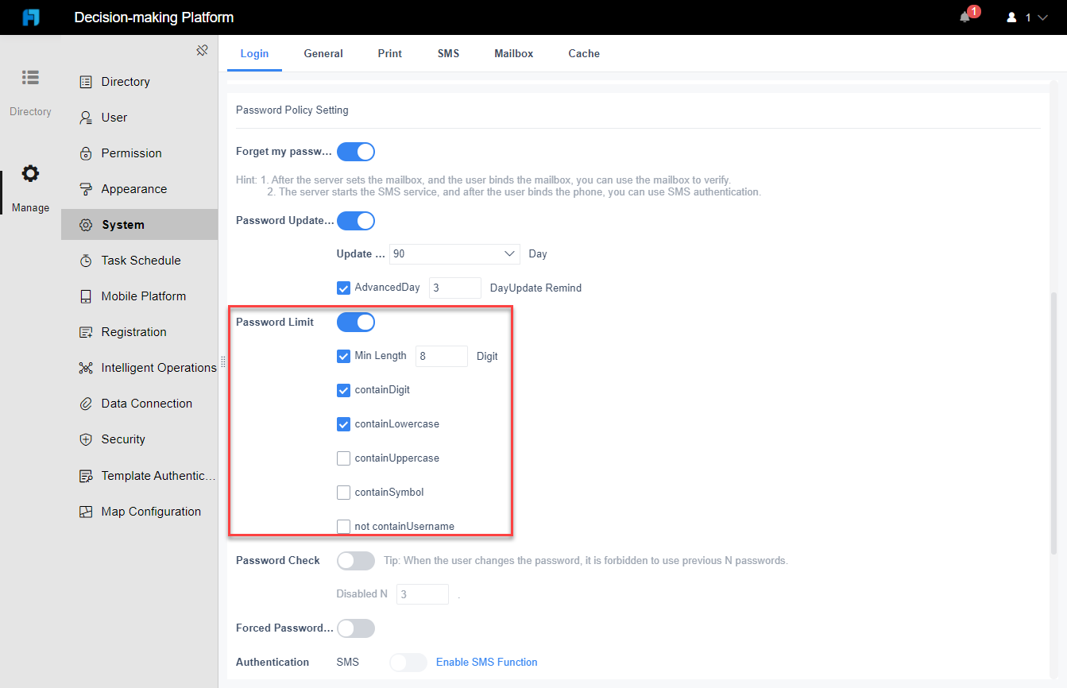This screenshot has height=688, width=1067.
Task: Click the Min Length input field
Action: pyautogui.click(x=442, y=356)
